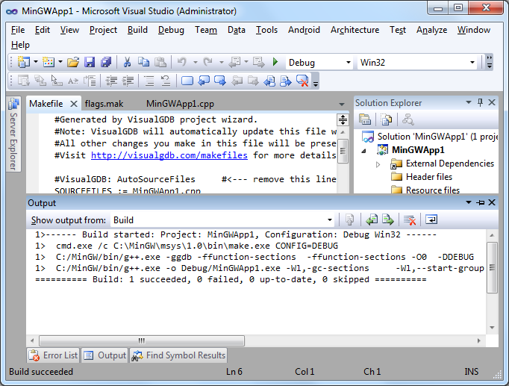
Task: Click Show All Files in Solution Explorer
Action: point(387,119)
